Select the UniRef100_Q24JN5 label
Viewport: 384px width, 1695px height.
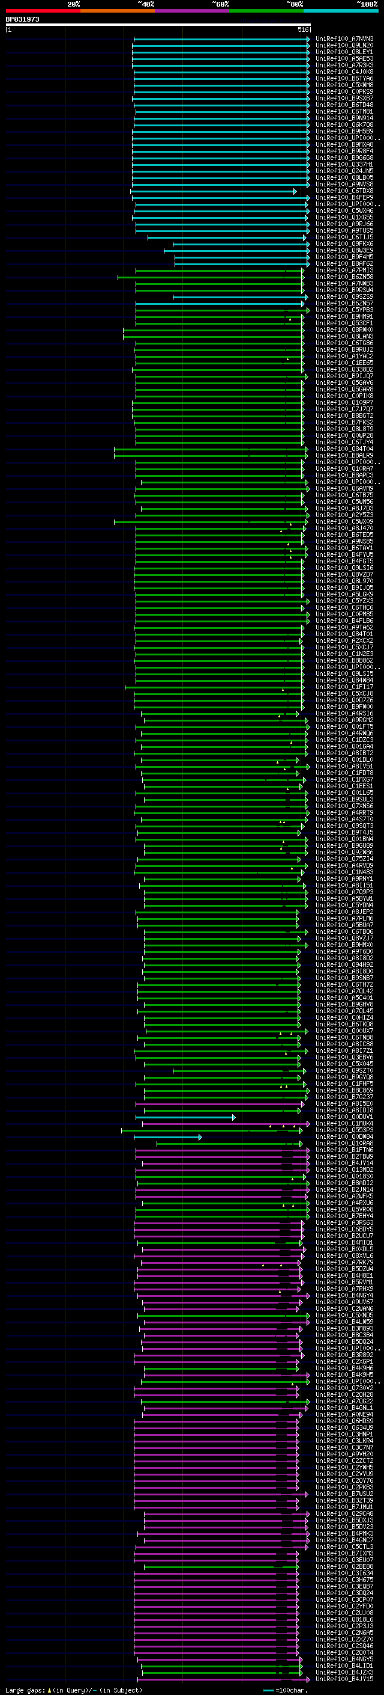pos(344,171)
